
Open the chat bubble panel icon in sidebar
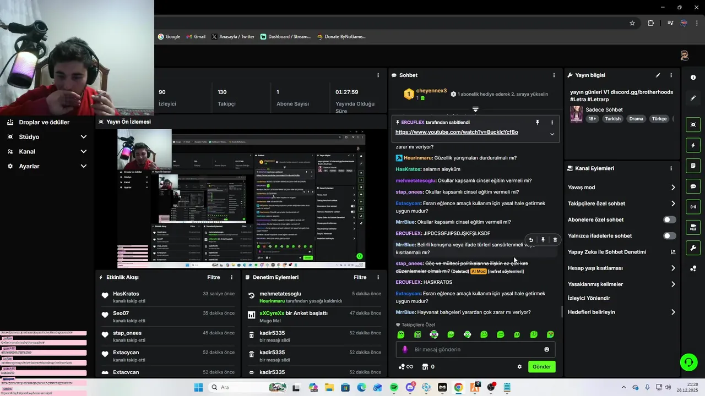tap(693, 186)
